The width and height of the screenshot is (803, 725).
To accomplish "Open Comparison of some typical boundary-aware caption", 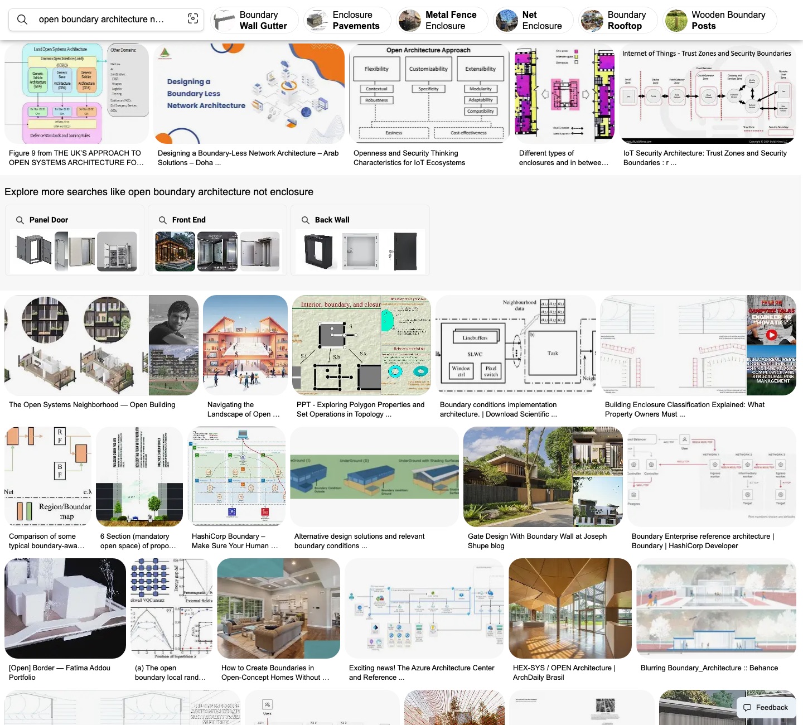I will [47, 541].
